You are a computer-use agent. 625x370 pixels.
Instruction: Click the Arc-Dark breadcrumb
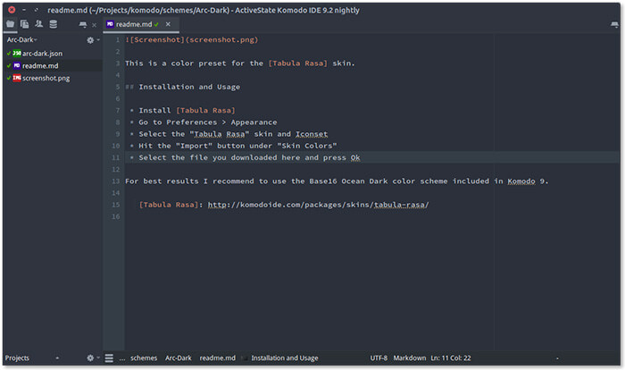point(179,358)
